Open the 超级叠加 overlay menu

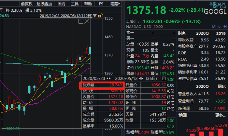[44, 4]
